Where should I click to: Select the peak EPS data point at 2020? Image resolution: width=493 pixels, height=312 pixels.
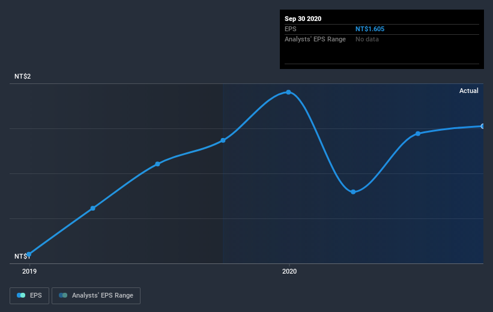pyautogui.click(x=288, y=92)
